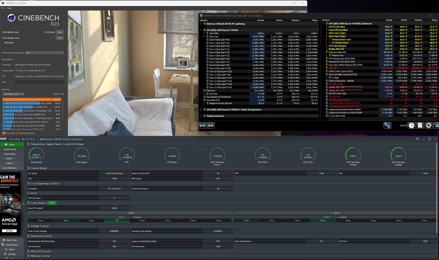Click HWiNFO log file icon with plus
Image resolution: width=439 pixels, height=260 pixels.
[420, 126]
